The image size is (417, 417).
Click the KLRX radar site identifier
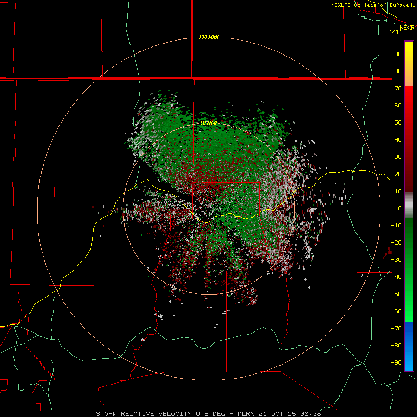(x=246, y=414)
